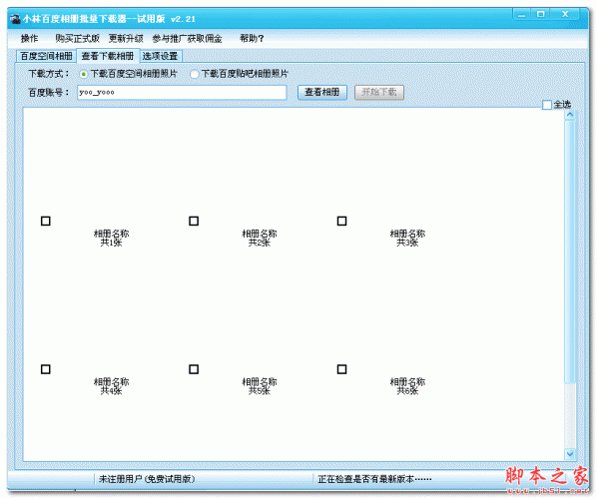Open the 购买正式版 menu

coord(77,39)
